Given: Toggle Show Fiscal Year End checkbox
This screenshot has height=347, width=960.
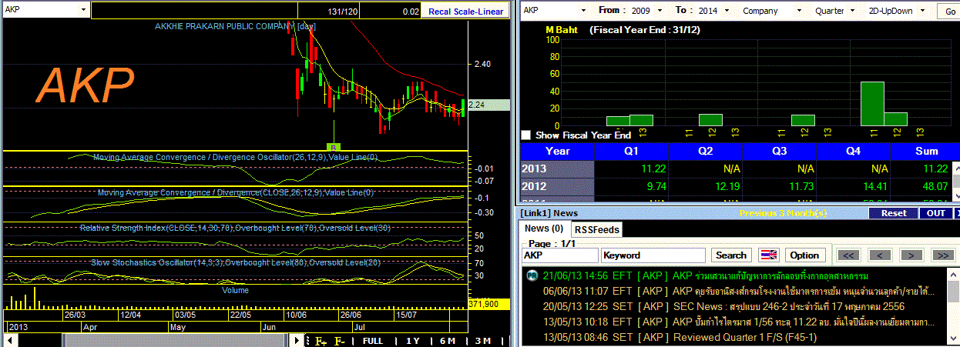Looking at the screenshot, I should coord(526,135).
